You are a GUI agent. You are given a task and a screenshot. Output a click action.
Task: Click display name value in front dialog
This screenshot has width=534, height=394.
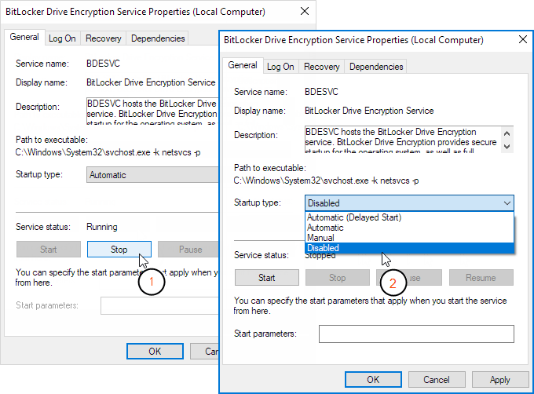point(369,111)
